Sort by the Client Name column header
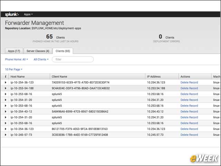 click(x=59, y=76)
